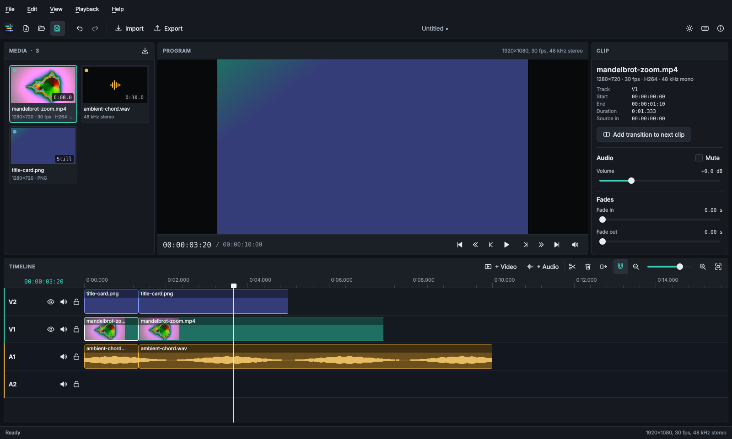
Task: Add a new Audio track
Action: click(x=543, y=267)
